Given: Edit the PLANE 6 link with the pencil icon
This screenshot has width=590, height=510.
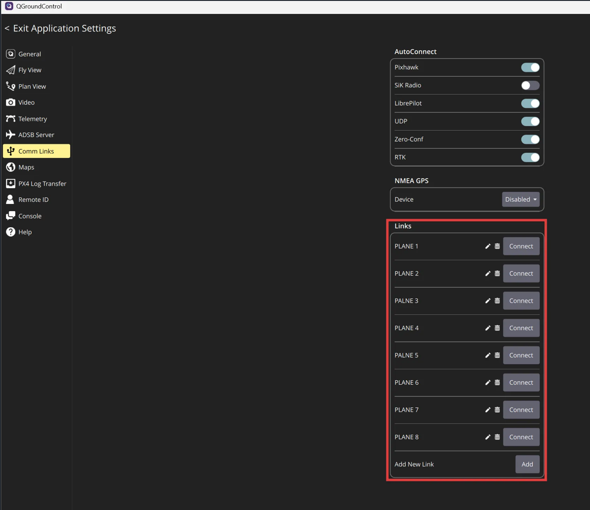Looking at the screenshot, I should point(488,382).
